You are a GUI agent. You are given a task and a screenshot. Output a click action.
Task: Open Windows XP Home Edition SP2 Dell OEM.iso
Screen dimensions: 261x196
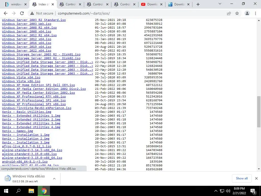(38, 85)
